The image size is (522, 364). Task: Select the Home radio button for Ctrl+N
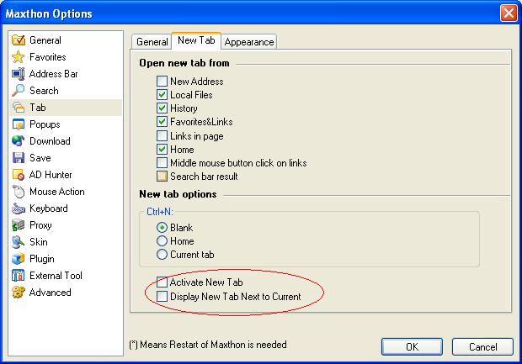(x=162, y=241)
